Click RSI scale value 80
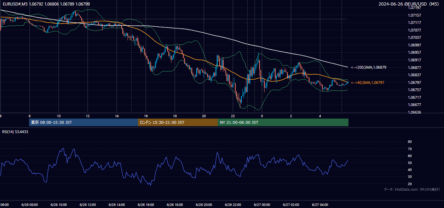The width and height of the screenshot is (444, 208). coord(410,142)
